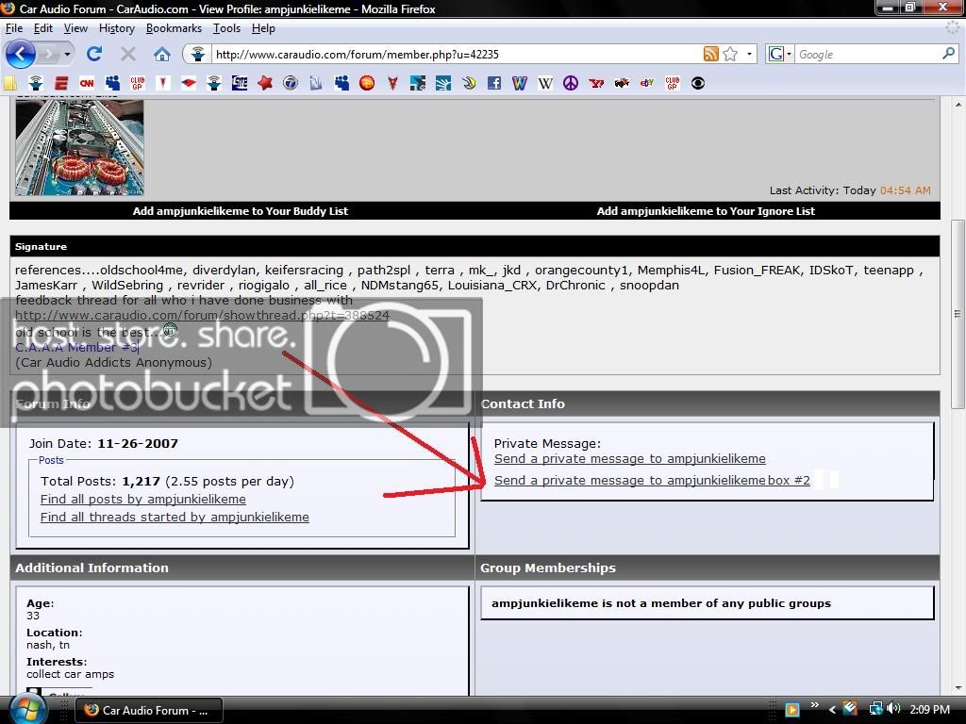This screenshot has width=966, height=724.
Task: Click Add ampjunkielikeme to Your Ignore List
Action: coord(706,211)
